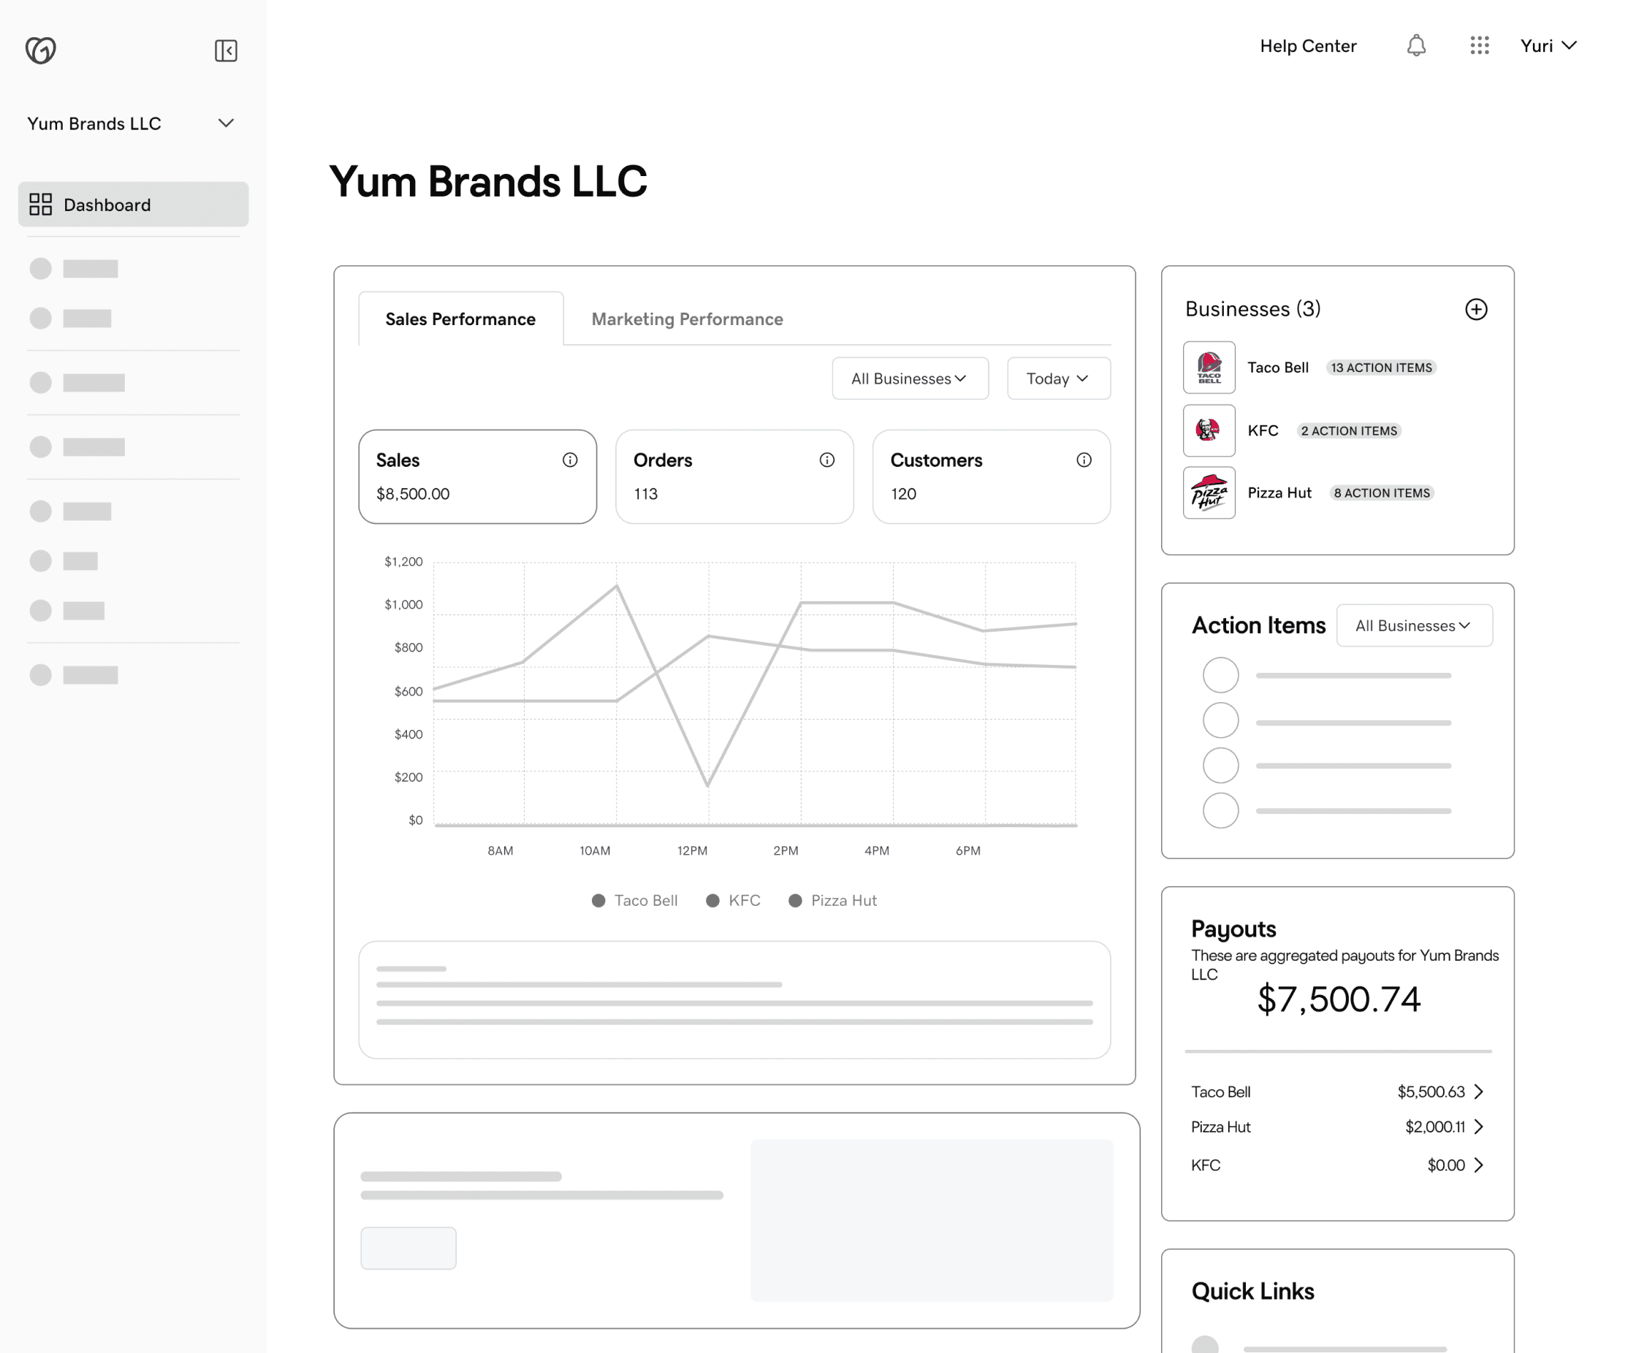This screenshot has height=1353, width=1628.
Task: Open Action Items All Businesses filter
Action: point(1413,626)
